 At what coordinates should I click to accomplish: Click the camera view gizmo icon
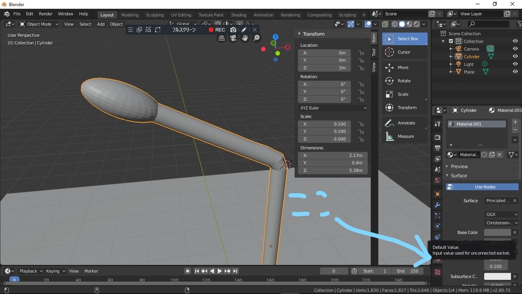click(233, 38)
